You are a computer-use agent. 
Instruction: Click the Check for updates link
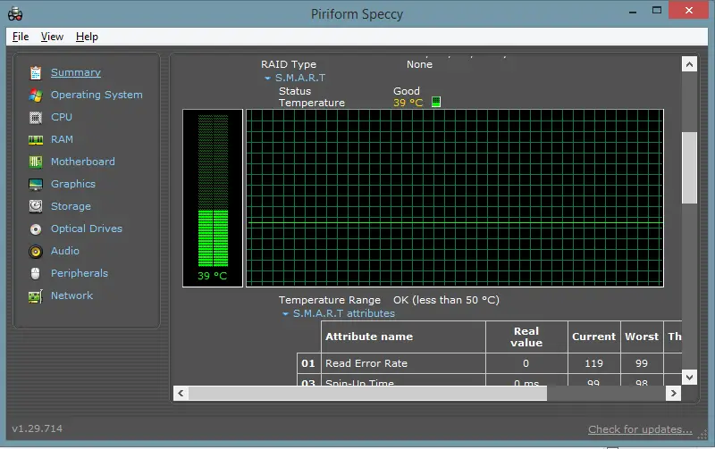click(640, 429)
